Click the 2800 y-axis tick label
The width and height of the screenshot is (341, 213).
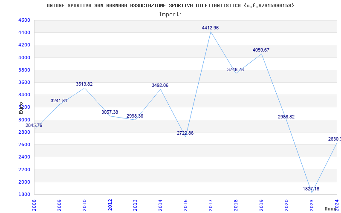coord(24,132)
